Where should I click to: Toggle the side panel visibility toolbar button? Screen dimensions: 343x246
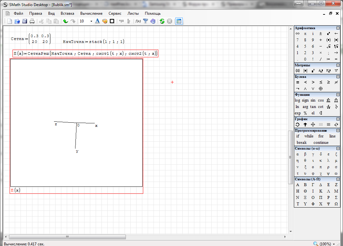pyautogui.click(x=179, y=21)
